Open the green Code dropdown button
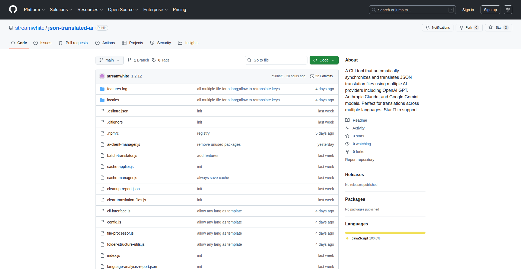Image resolution: width=521 pixels, height=269 pixels. pos(324,60)
